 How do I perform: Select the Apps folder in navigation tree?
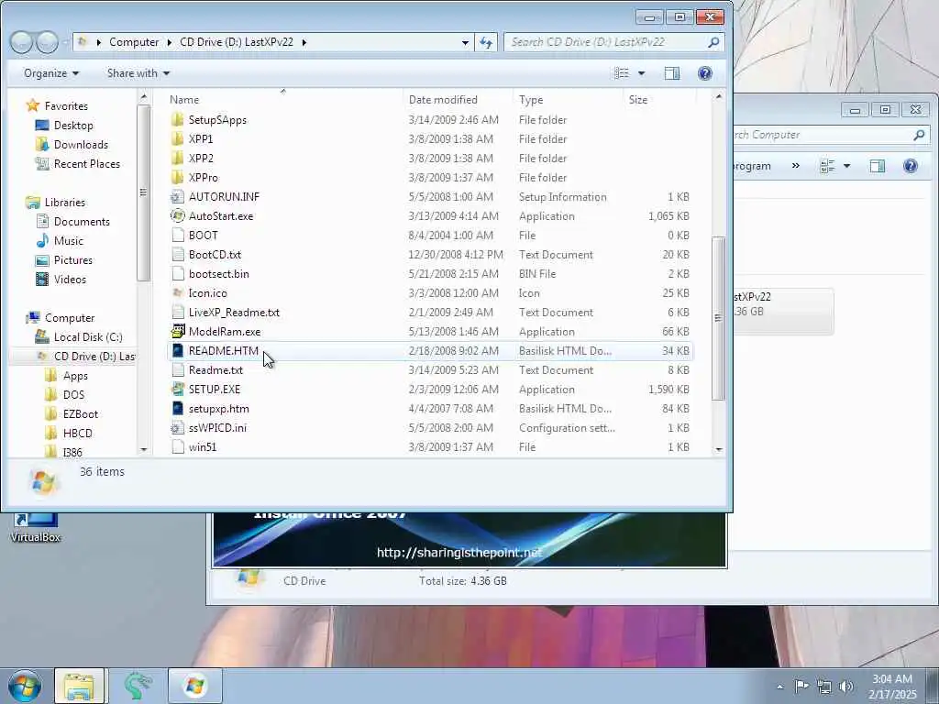[x=75, y=375]
